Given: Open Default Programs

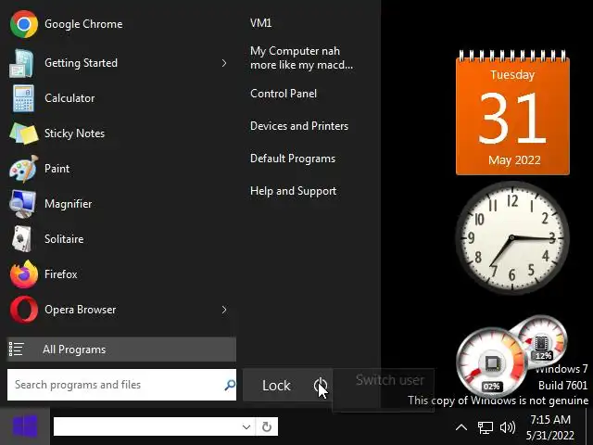Looking at the screenshot, I should pyautogui.click(x=293, y=159).
